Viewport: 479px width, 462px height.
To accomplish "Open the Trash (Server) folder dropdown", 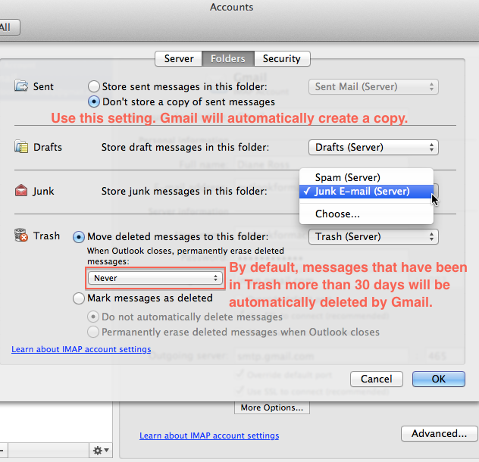I will [374, 236].
